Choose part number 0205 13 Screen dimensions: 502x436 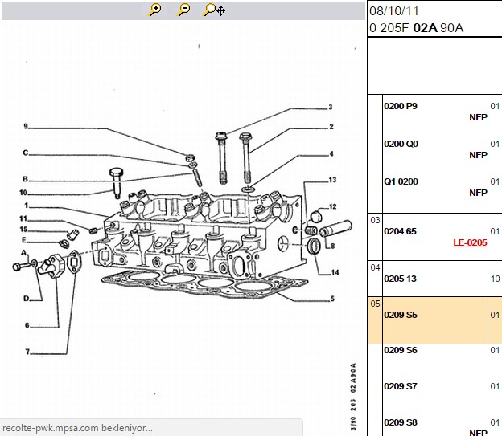(x=400, y=279)
